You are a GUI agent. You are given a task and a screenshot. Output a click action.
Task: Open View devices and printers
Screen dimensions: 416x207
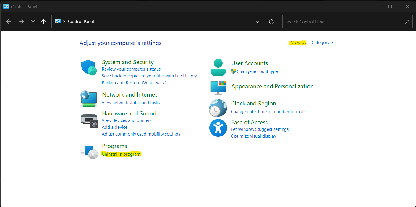(127, 120)
